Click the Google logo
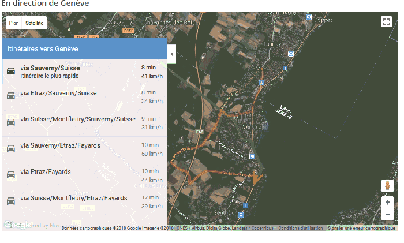Viewport: 404px width, 243px height. coord(17,225)
